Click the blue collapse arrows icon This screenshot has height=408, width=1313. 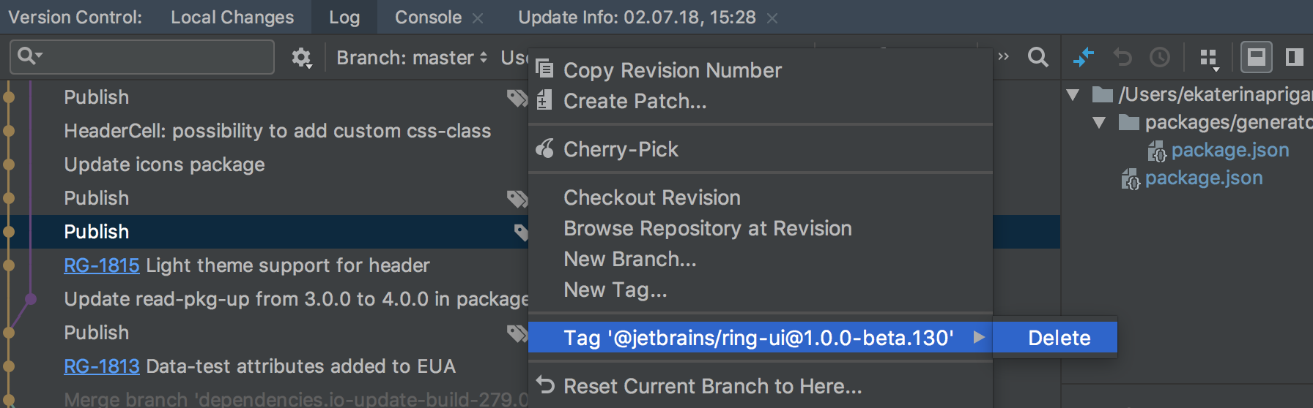click(x=1084, y=57)
